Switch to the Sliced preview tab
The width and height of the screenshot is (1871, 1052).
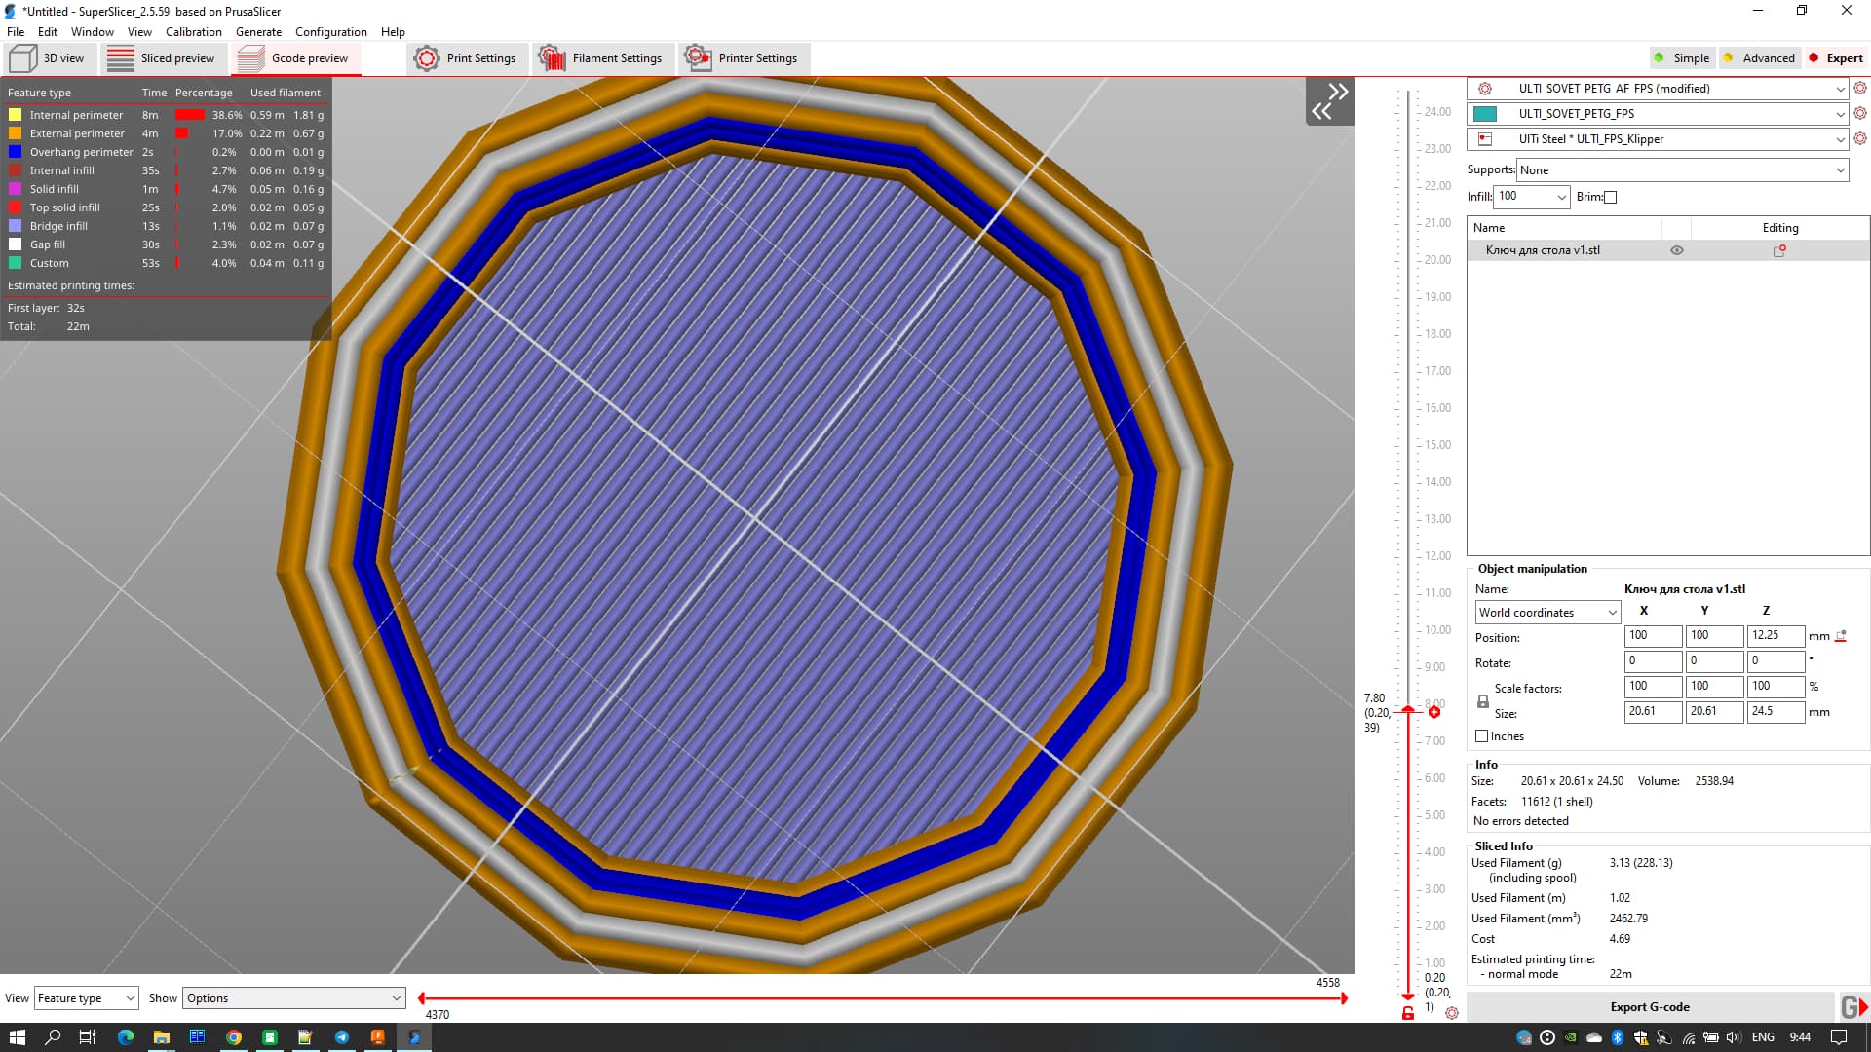(x=161, y=58)
